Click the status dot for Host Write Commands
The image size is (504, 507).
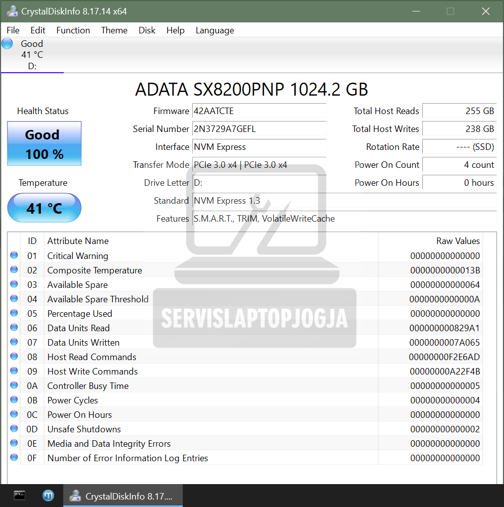coord(14,371)
